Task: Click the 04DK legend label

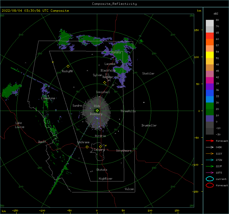Action: pyautogui.click(x=219, y=147)
